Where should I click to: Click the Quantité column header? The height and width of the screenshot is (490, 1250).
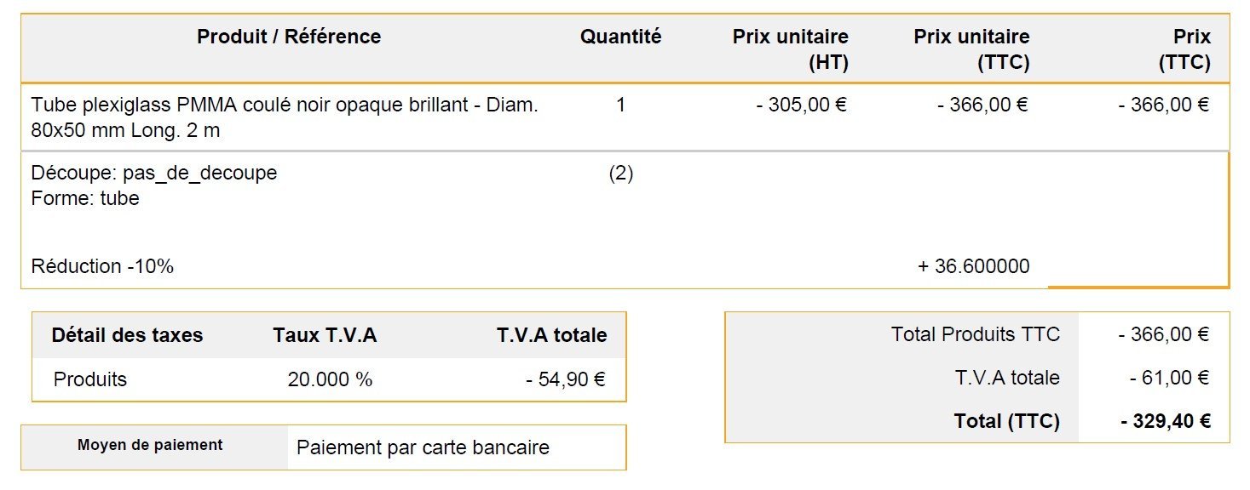pyautogui.click(x=620, y=37)
